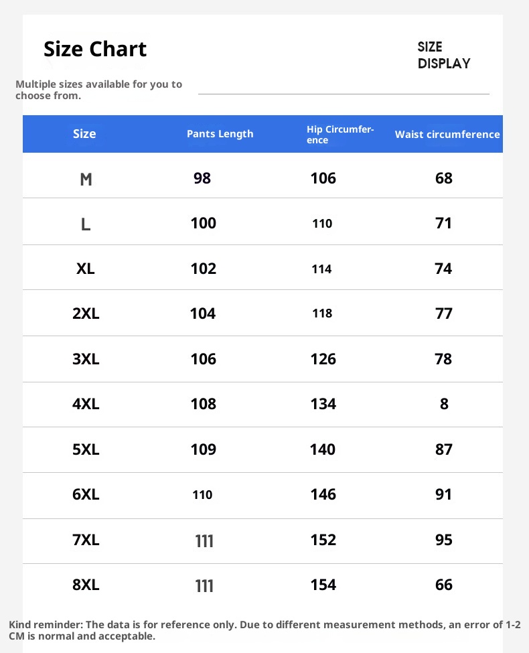The height and width of the screenshot is (653, 529).
Task: Click the M size row label
Action: (86, 179)
